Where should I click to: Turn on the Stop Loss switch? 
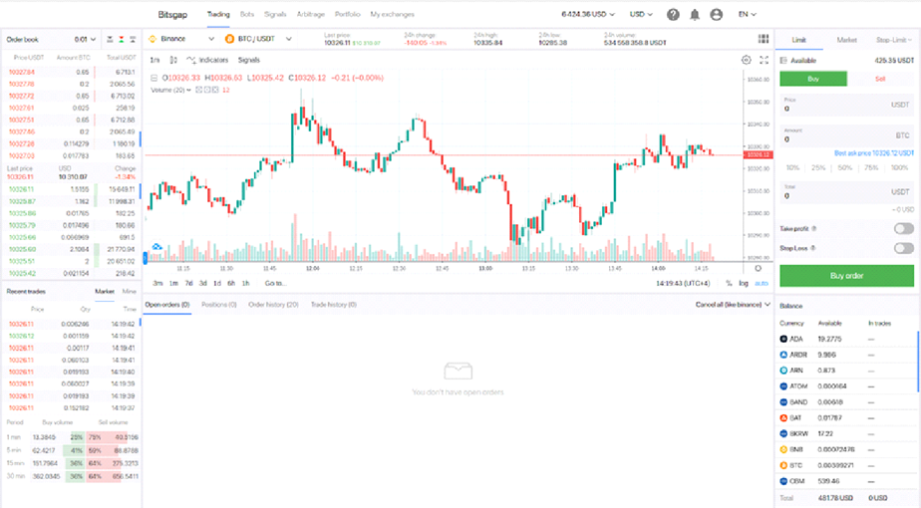pyautogui.click(x=903, y=248)
